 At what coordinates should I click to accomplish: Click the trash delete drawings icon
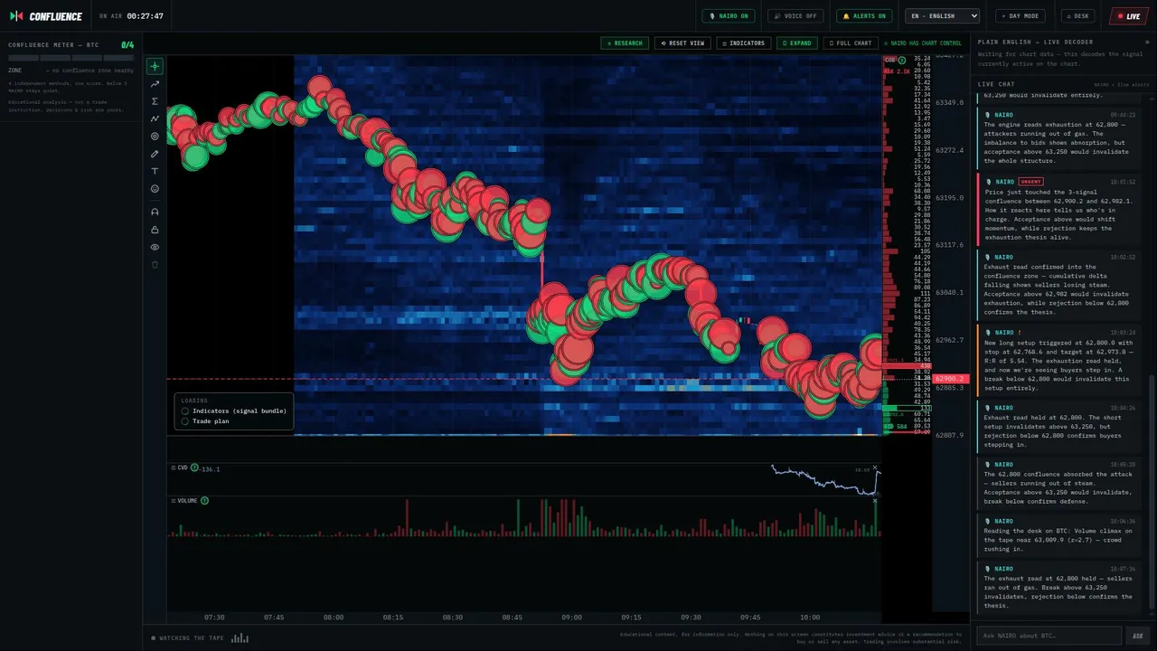point(155,265)
